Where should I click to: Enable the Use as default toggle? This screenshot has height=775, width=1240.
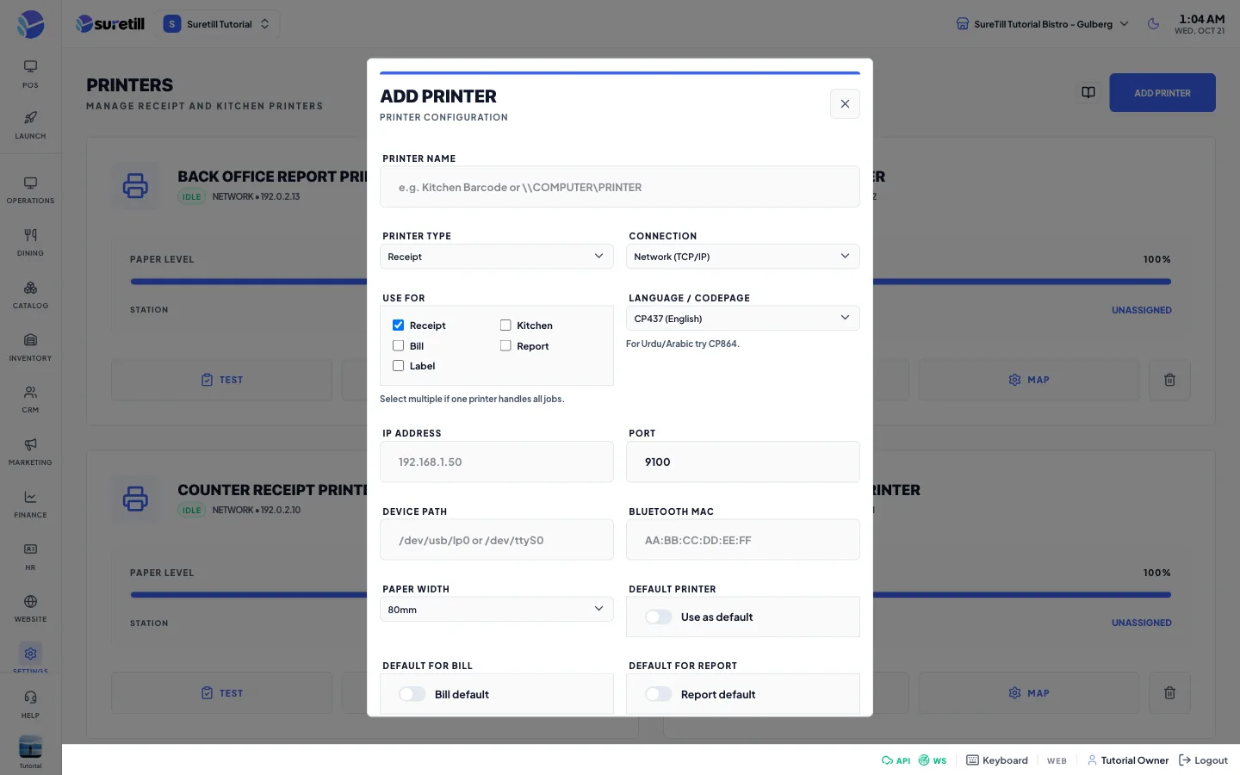[x=659, y=617]
